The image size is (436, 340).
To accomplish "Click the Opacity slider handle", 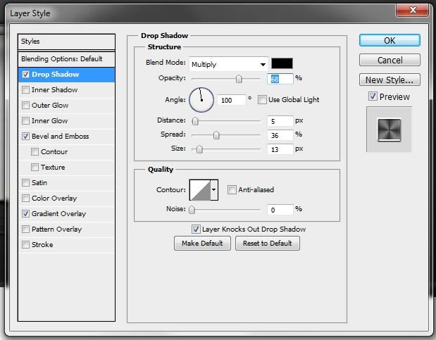I will pyautogui.click(x=239, y=80).
